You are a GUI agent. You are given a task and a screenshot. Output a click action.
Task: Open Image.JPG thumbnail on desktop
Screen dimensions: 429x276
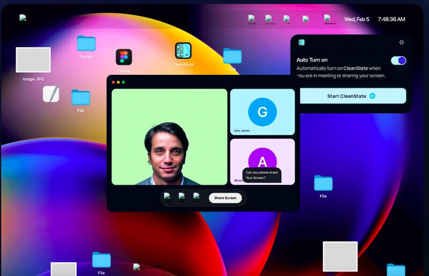(x=33, y=60)
